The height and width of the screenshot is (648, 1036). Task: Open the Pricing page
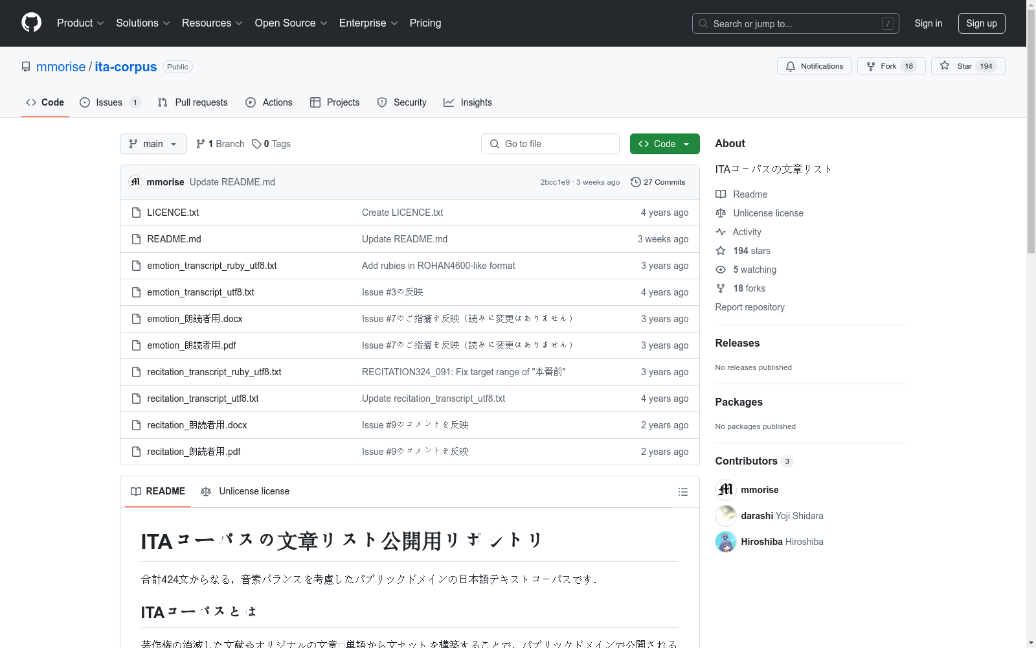[425, 23]
